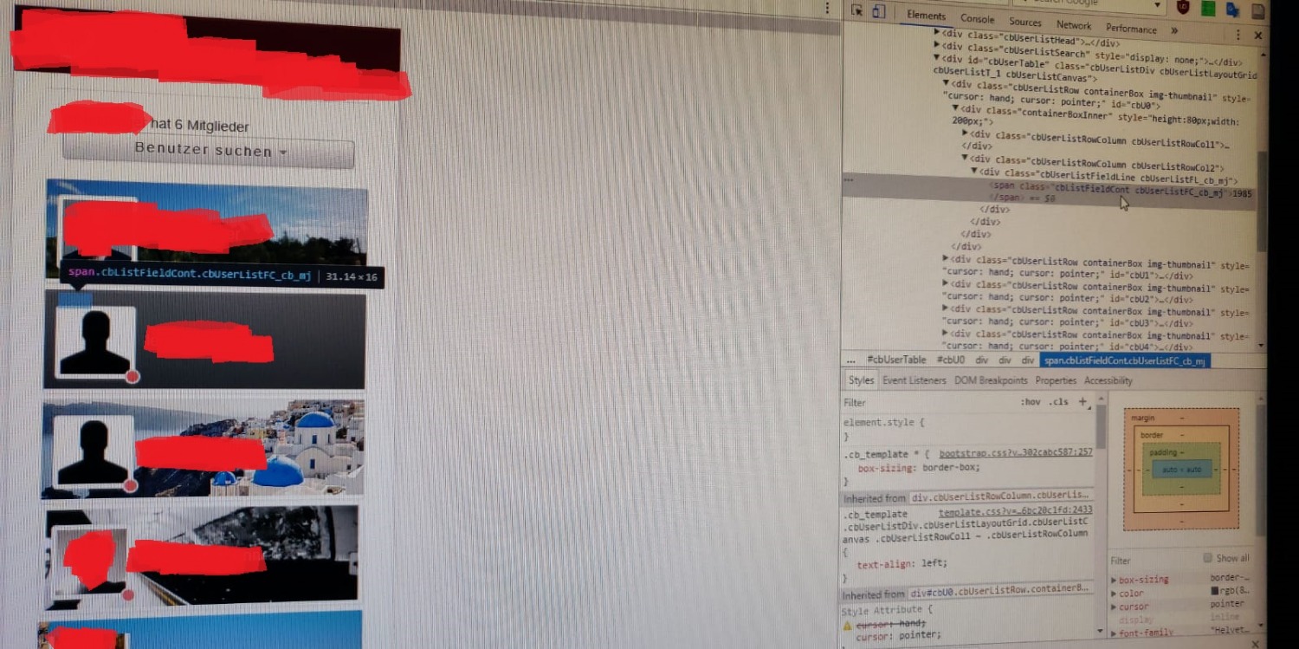1299x649 pixels.
Task: Expand the cbU1 row node
Action: (946, 258)
